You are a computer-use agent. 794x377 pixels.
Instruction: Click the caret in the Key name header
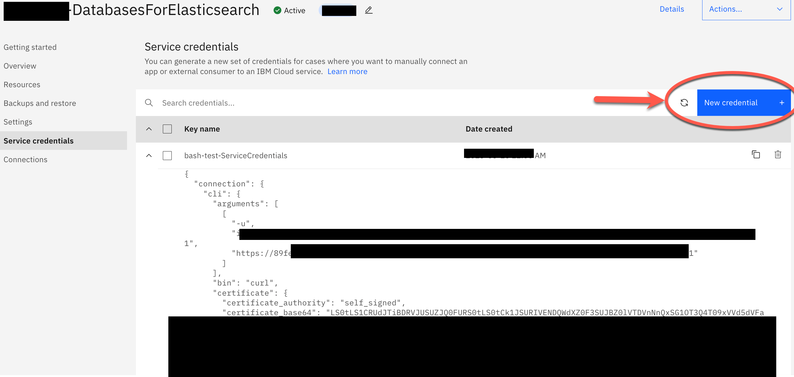[x=149, y=129]
